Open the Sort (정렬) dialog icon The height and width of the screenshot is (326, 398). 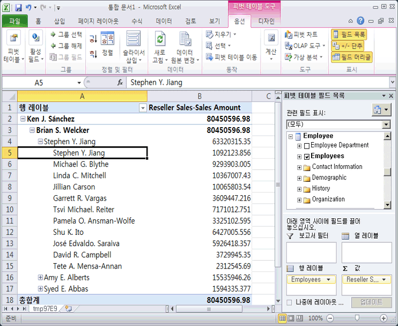point(108,43)
